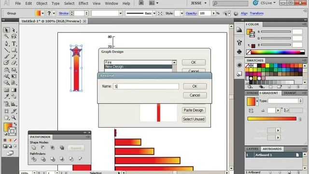The width and height of the screenshot is (309, 174).
Task: Swap fill and stroke colors
Action: pos(15,124)
